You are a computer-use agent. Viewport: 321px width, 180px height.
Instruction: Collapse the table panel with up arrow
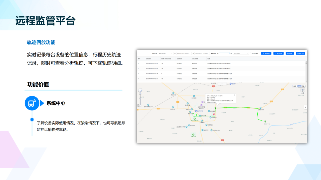[222, 84]
